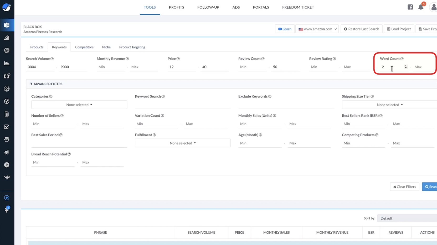
Task: Open the signal bars icon in sidebar
Action: tap(7, 38)
